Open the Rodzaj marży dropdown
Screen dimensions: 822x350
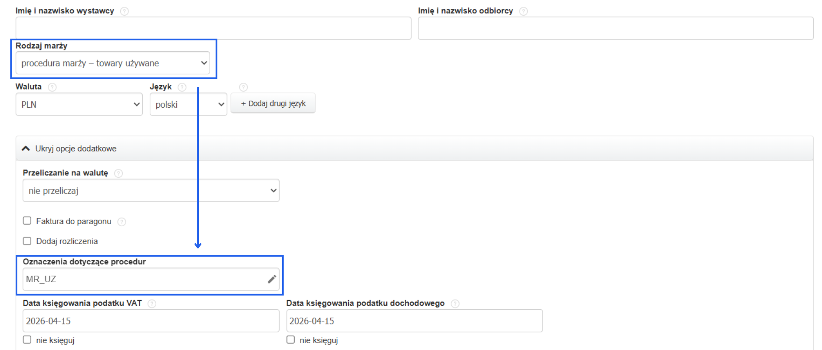(x=113, y=63)
